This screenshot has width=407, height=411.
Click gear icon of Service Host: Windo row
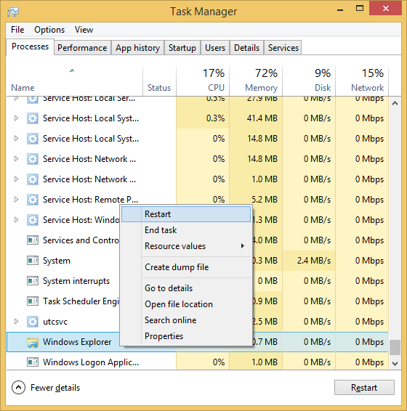pos(33,220)
